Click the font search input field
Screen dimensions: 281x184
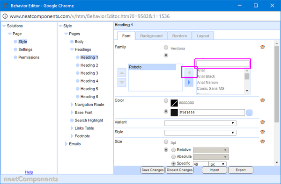click(223, 64)
